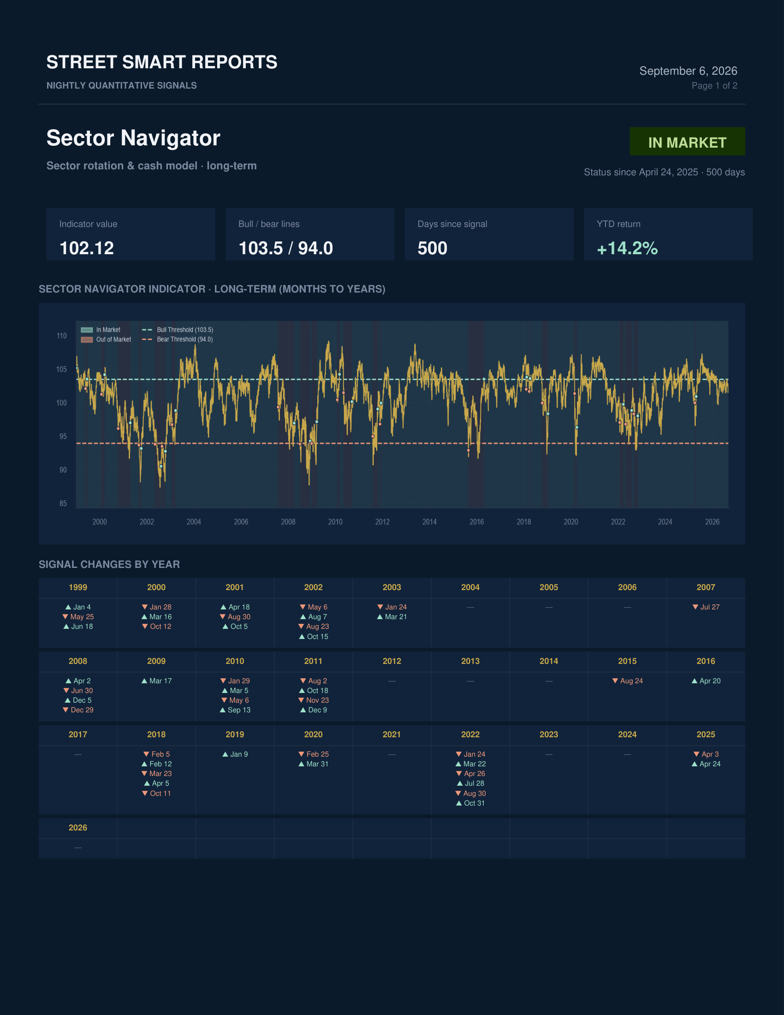The width and height of the screenshot is (784, 1015).
Task: Click the Mar 17 entry under 2009
Action: tap(156, 681)
